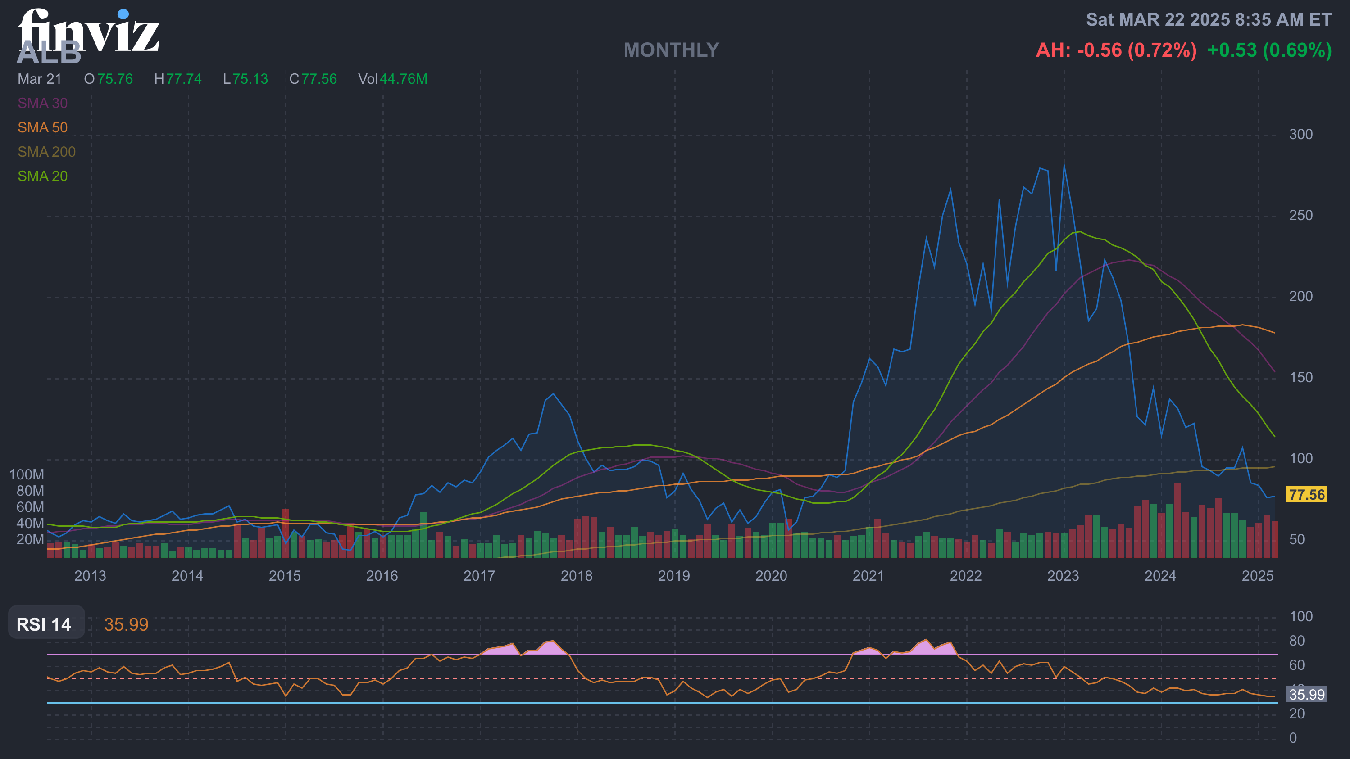Click the 2020 year axis label

pyautogui.click(x=771, y=576)
